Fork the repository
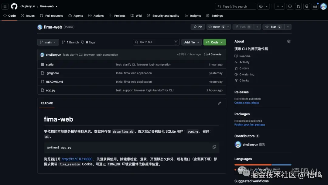 [243, 27]
